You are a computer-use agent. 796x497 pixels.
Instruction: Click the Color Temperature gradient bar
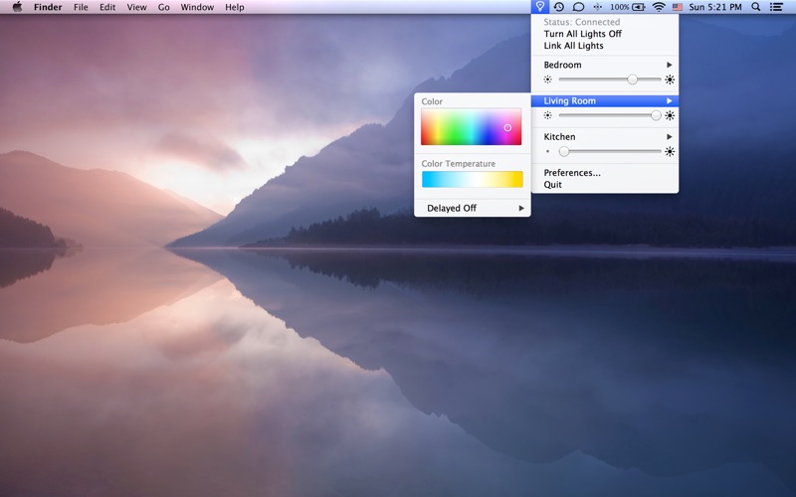[472, 180]
